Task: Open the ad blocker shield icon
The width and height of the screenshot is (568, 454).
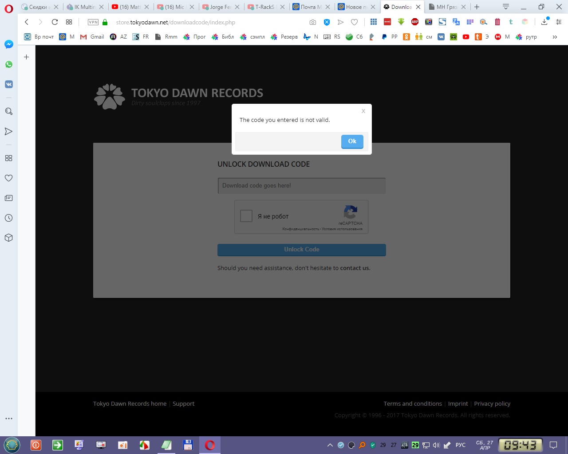Action: pyautogui.click(x=327, y=22)
